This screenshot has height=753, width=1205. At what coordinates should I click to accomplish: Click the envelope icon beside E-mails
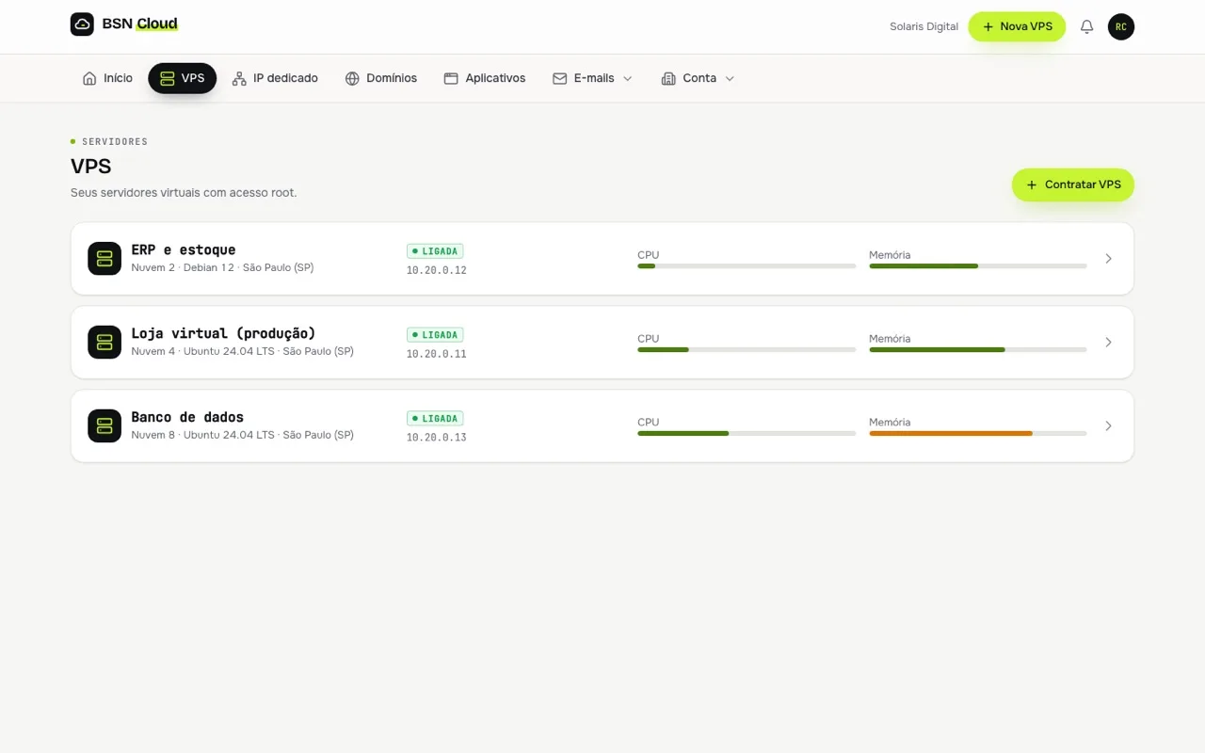click(560, 78)
